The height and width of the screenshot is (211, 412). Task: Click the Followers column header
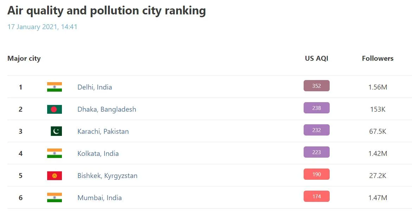tap(378, 59)
